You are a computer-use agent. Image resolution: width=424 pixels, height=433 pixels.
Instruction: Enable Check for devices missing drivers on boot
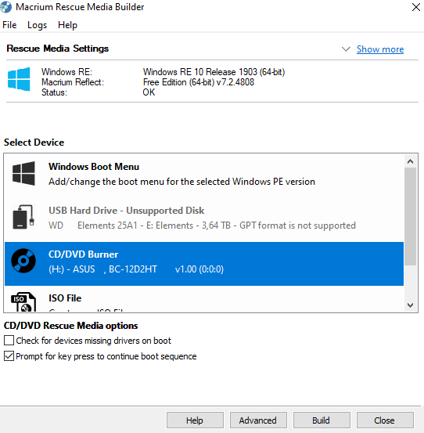tap(9, 341)
